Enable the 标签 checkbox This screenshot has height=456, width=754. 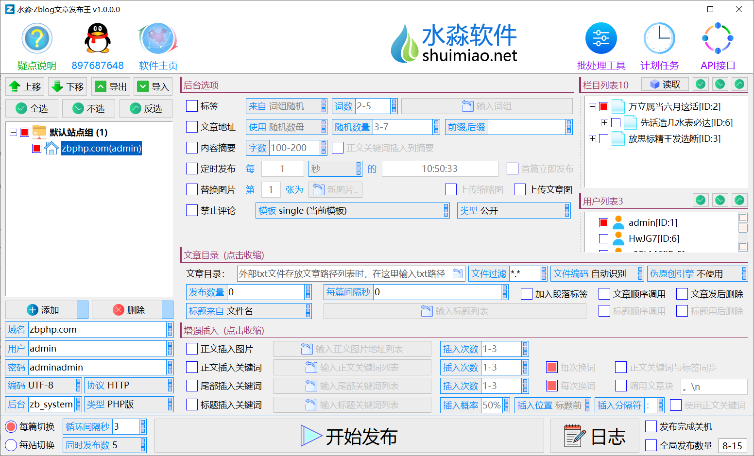(192, 106)
